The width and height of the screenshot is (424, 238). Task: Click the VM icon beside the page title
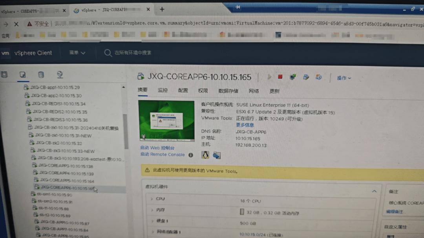[x=141, y=77]
